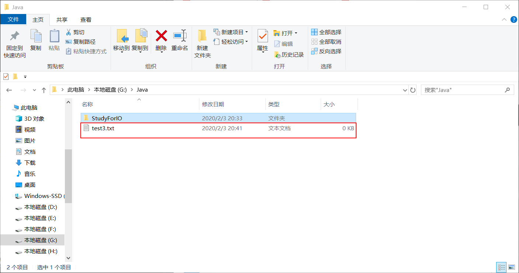
Task: Sort by Type column header
Action: click(293, 104)
